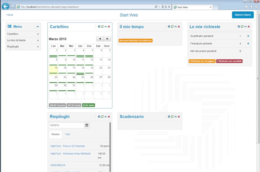Select the Residui tab
This screenshot has width=260, height=172.
click(x=55, y=134)
